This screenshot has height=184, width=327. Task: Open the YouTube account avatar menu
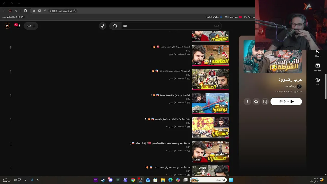[7, 26]
